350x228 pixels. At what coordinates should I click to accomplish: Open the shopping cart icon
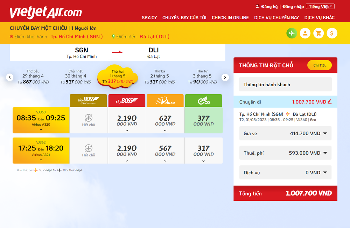[x=318, y=33]
